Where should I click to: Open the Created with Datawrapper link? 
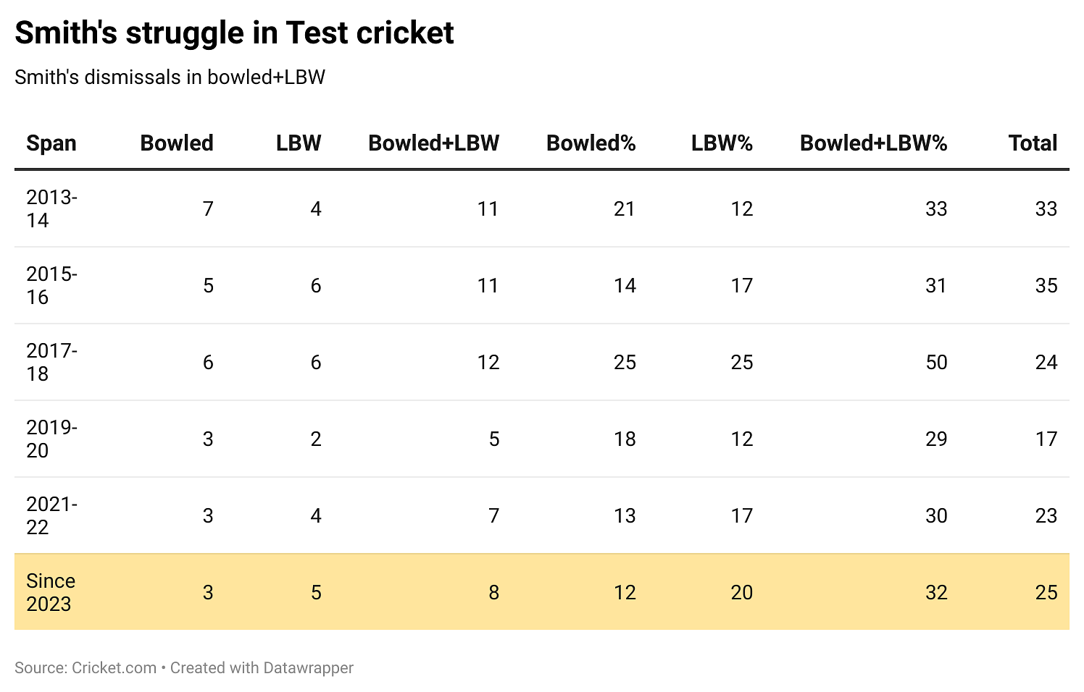[x=262, y=667]
